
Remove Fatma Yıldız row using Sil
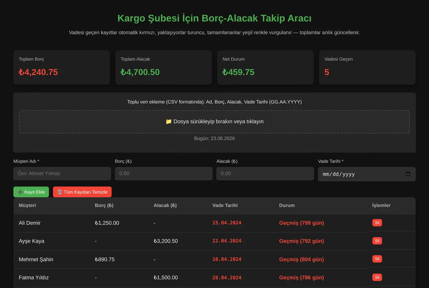[x=377, y=277]
